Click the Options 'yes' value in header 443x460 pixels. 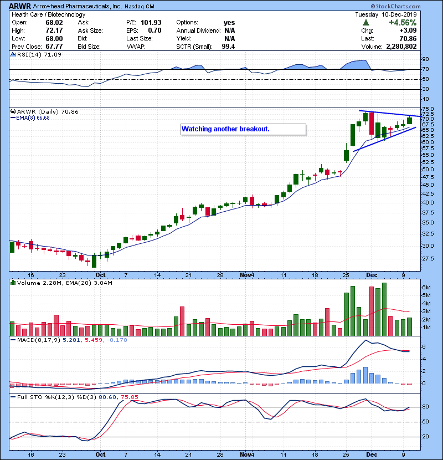(228, 23)
